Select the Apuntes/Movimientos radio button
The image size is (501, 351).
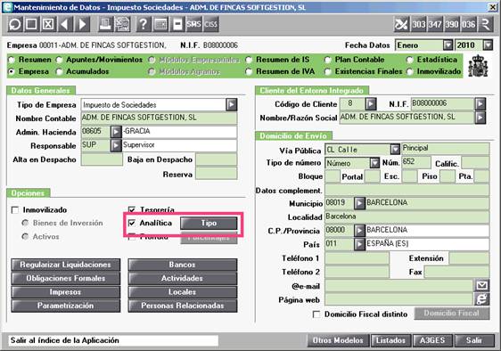tap(59, 60)
